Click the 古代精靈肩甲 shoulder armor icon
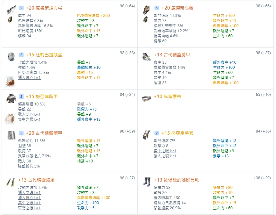 pyautogui.click(x=147, y=57)
